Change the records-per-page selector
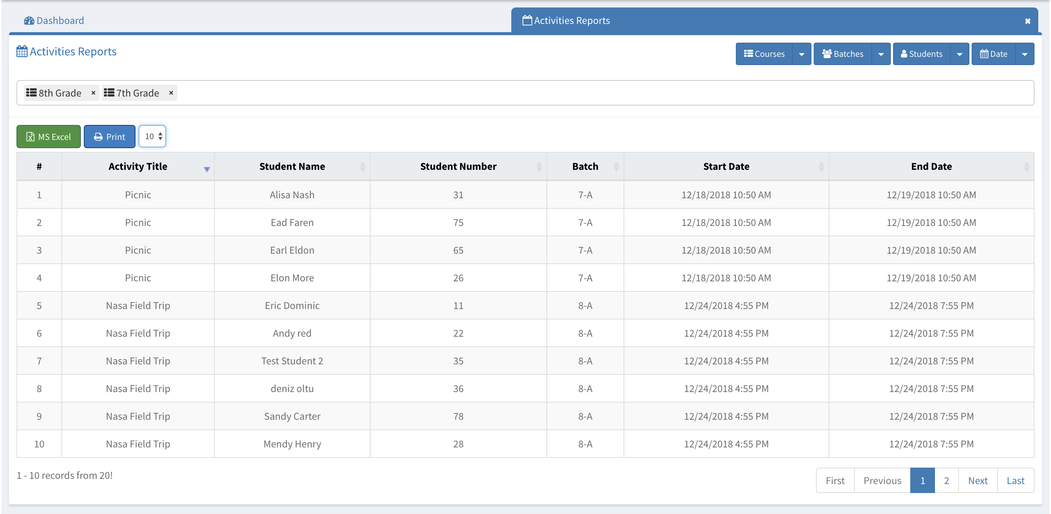Screen dimensions: 1051x514 click(x=153, y=136)
